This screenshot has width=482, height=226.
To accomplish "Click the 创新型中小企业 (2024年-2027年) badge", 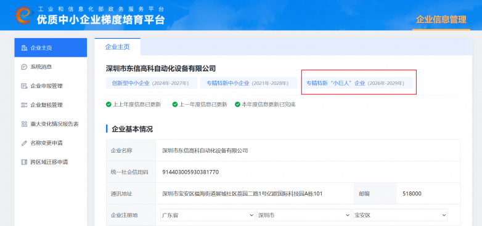I will click(x=152, y=83).
